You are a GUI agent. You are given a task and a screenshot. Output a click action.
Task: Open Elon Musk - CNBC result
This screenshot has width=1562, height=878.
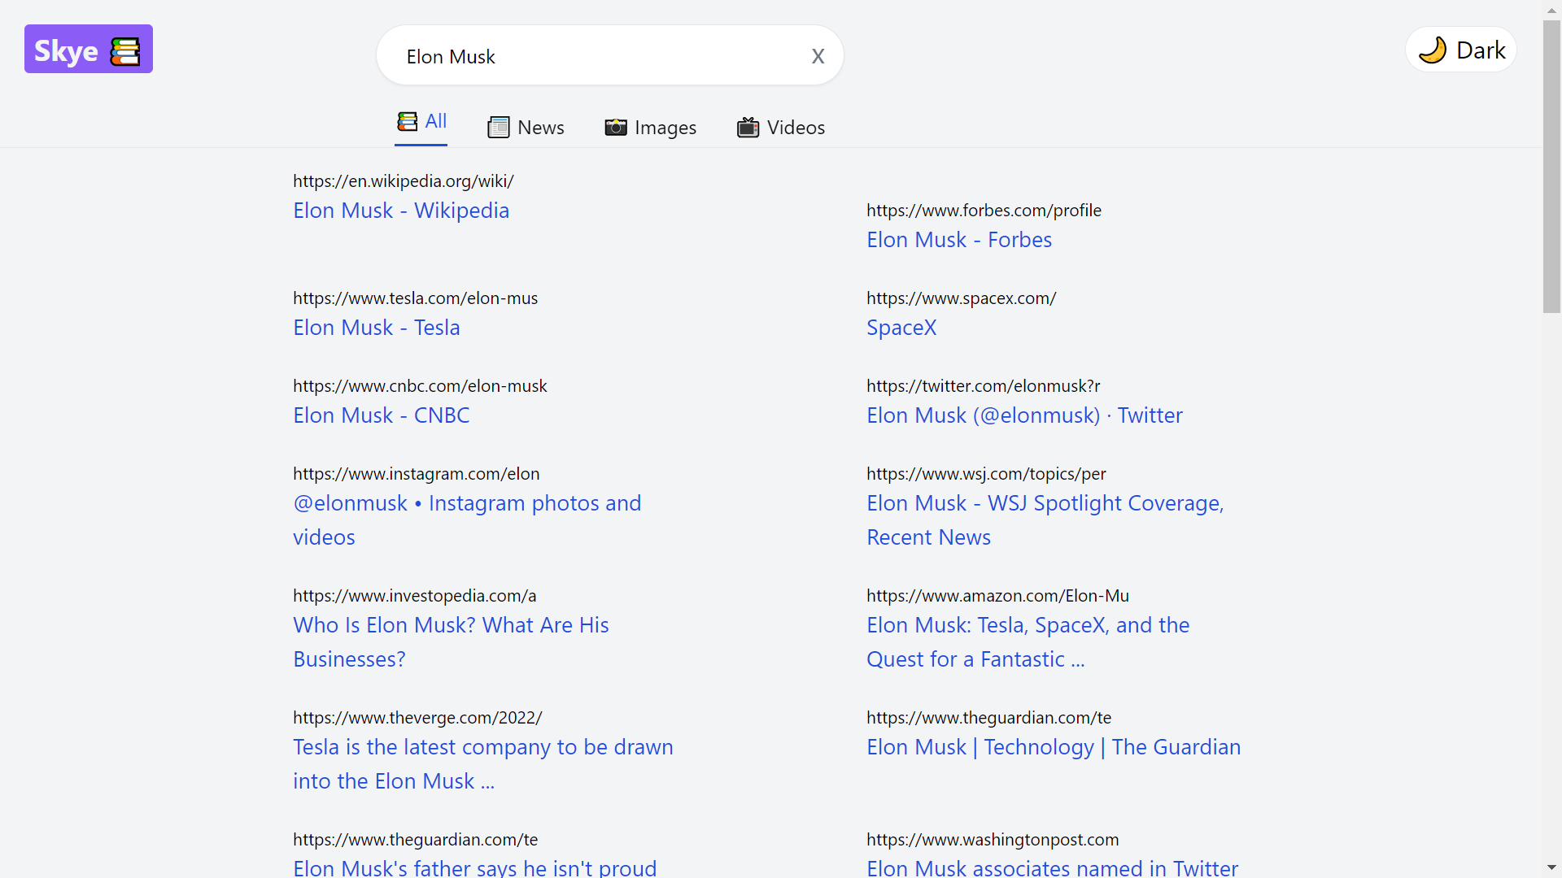(x=382, y=415)
